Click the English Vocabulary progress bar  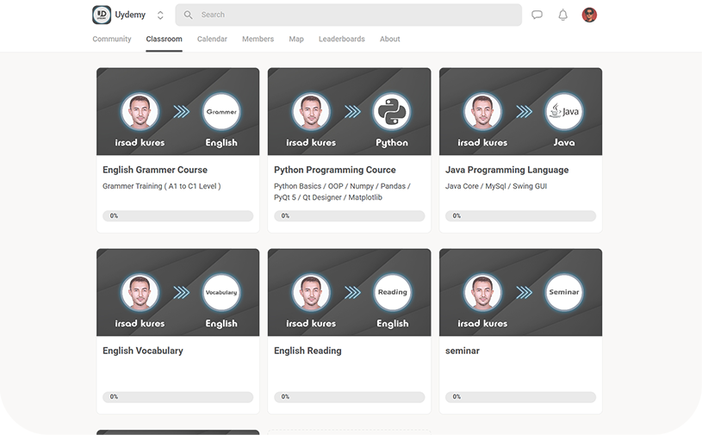(177, 397)
